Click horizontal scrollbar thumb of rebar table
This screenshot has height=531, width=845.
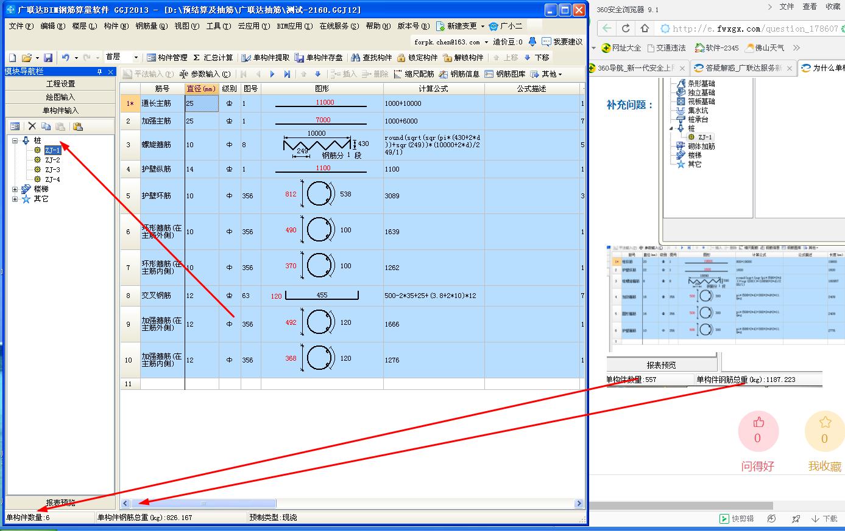click(203, 503)
